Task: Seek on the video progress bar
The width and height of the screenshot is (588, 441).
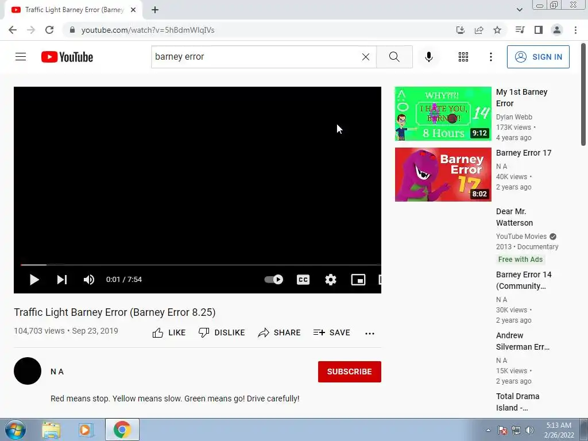Action: tap(200, 265)
